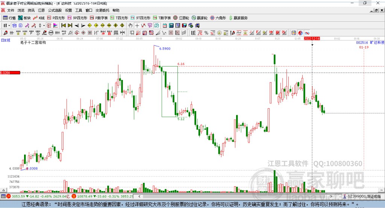Open 赢家服务 service
The height and width of the screenshot is (208, 385).
(238, 18)
